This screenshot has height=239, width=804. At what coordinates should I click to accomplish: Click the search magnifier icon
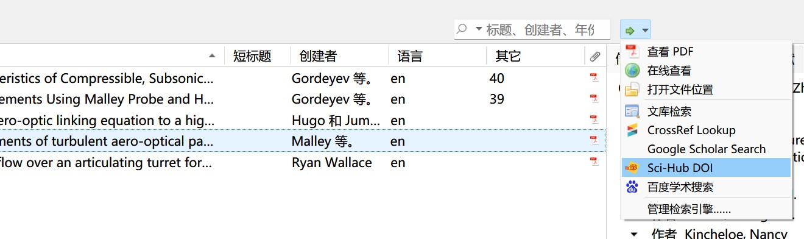(x=462, y=29)
